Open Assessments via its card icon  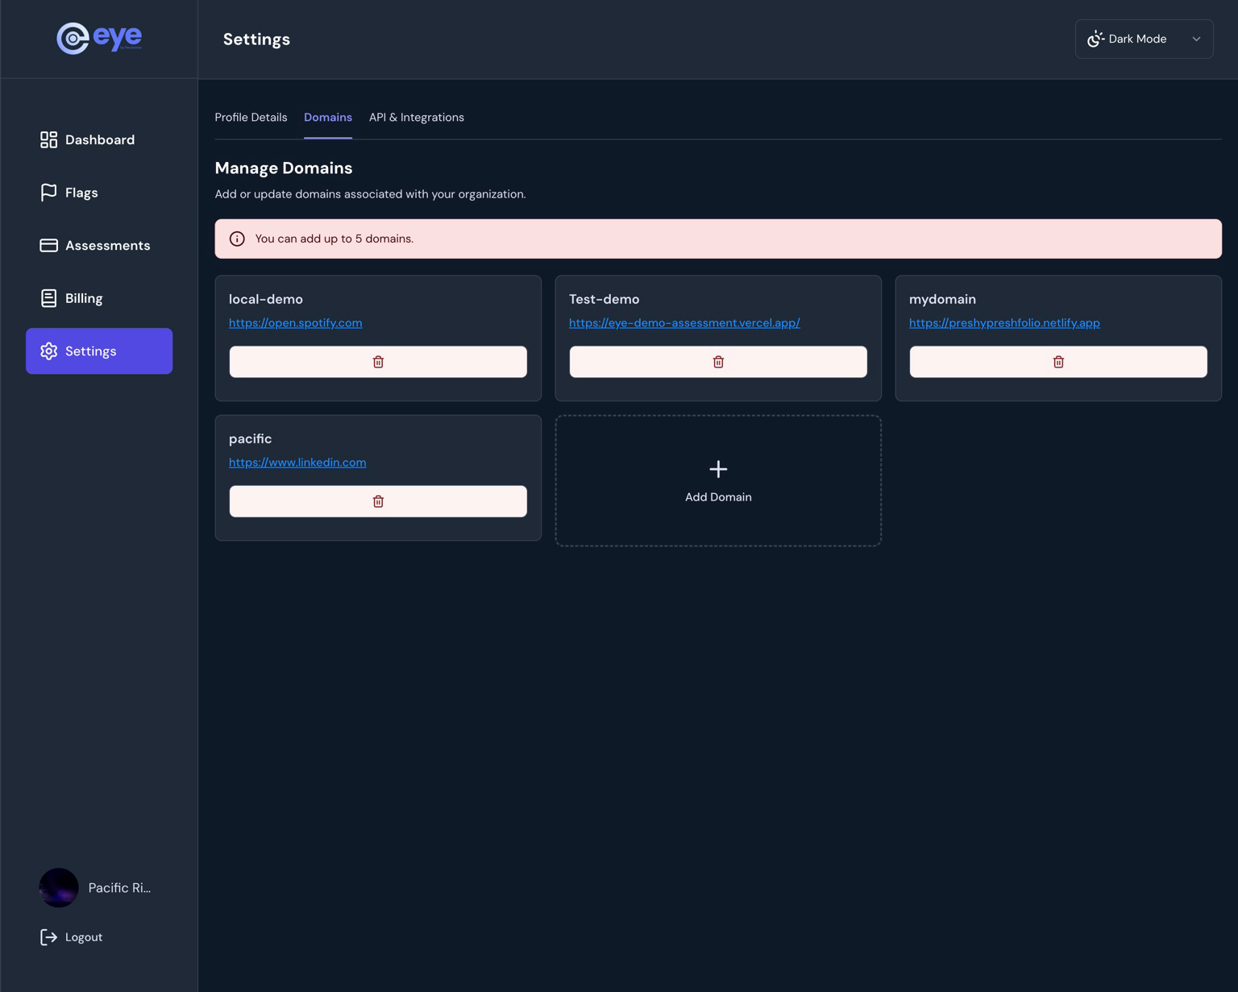coord(48,245)
